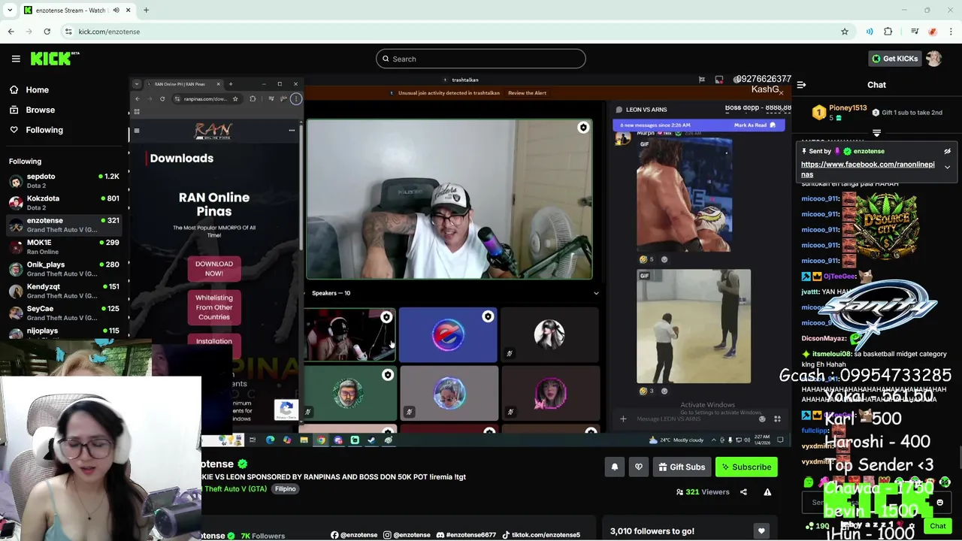
Task: Hide the pinned message in chat
Action: pos(947,151)
